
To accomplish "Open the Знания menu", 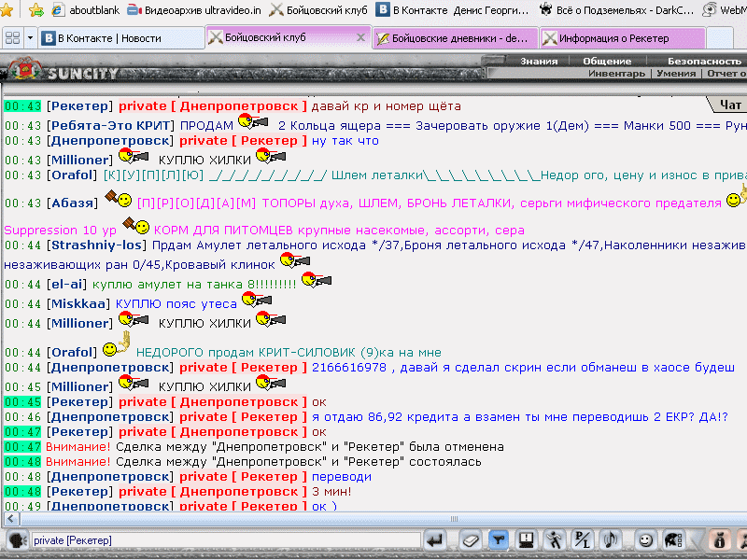I will point(539,61).
